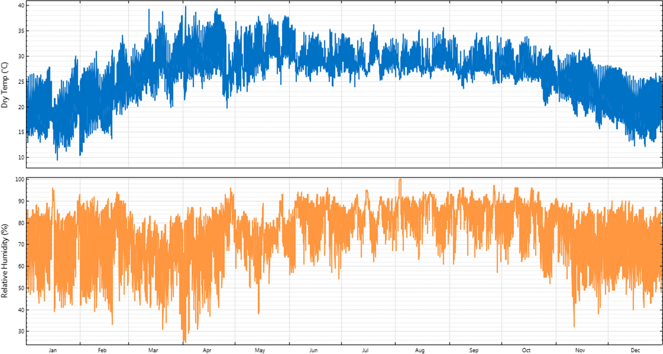Click the 15 tick on the Dry Temp axis

click(21, 132)
